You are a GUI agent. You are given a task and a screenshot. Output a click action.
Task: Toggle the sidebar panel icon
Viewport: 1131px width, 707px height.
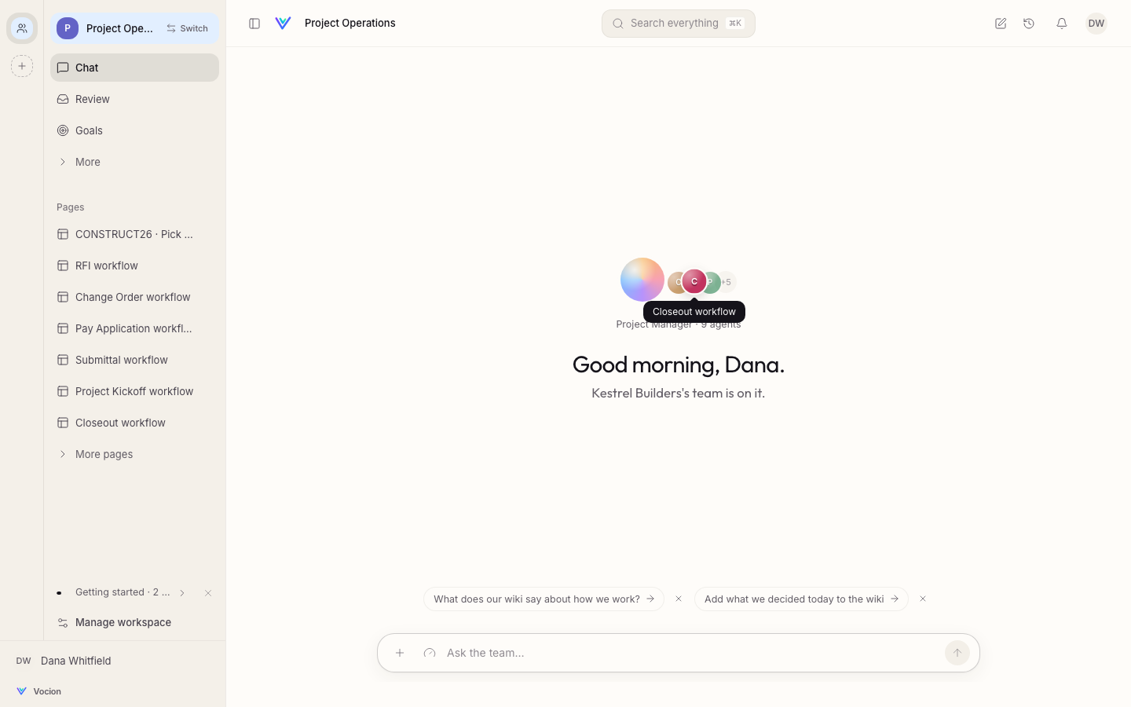254,24
